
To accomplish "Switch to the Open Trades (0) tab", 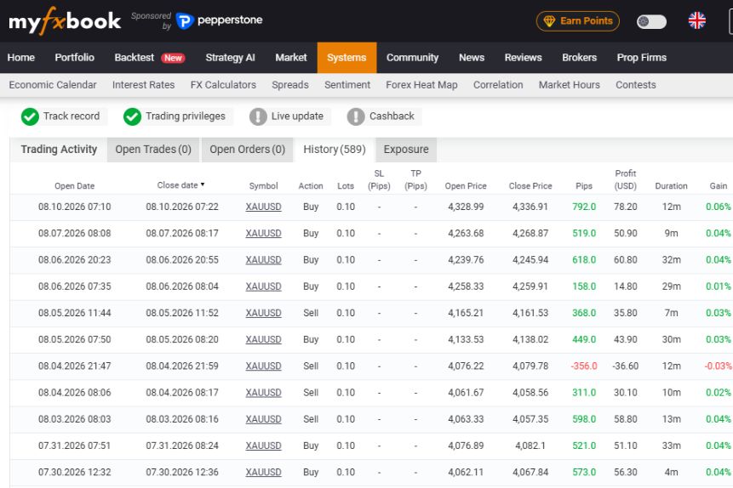I will click(x=153, y=150).
